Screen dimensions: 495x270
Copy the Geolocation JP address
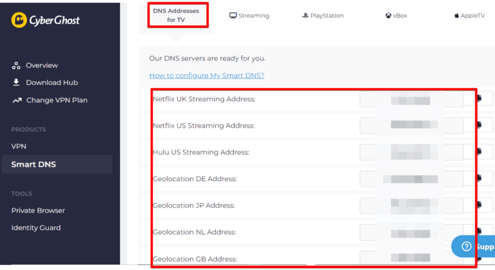(x=480, y=206)
